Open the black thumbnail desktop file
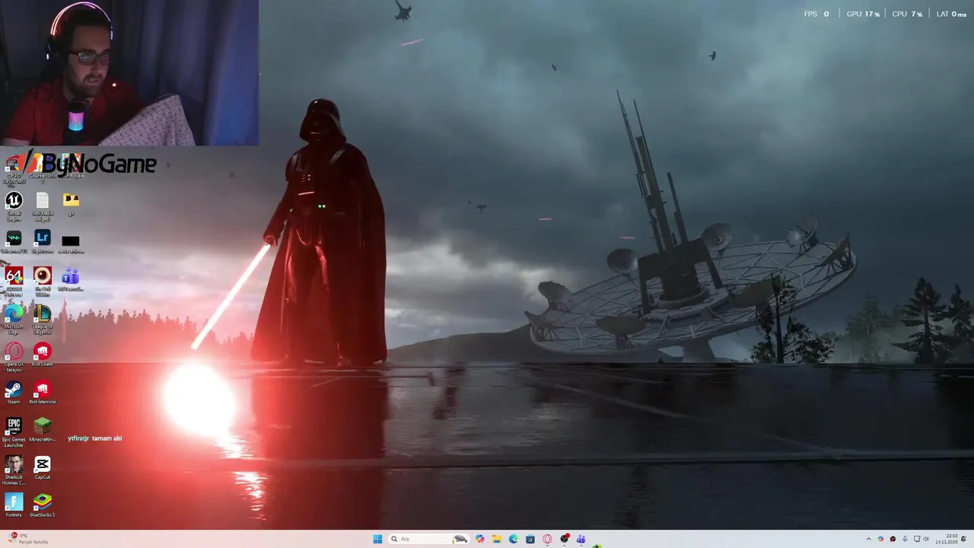 point(71,244)
